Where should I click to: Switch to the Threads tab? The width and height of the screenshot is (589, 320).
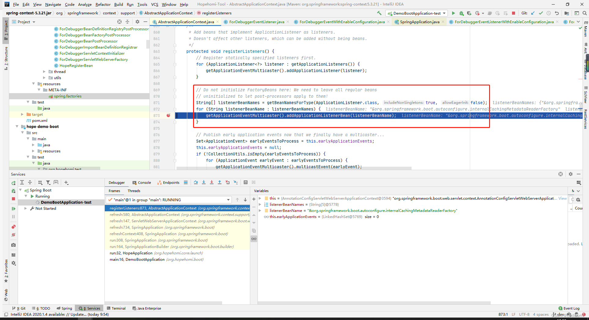[x=134, y=191]
